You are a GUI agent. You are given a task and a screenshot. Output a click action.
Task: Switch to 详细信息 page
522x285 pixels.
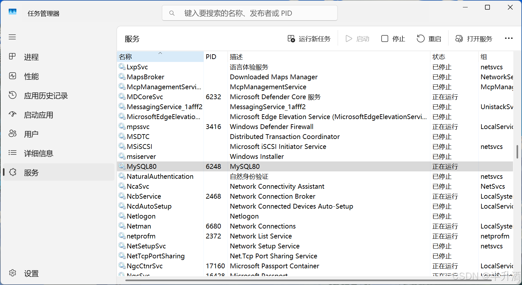(59, 153)
